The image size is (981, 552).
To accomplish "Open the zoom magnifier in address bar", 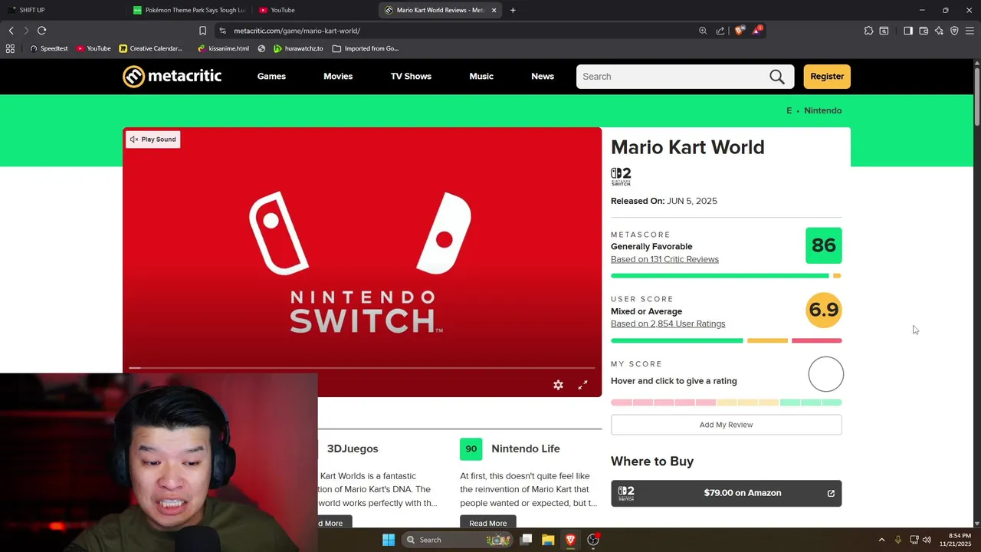I will point(703,31).
